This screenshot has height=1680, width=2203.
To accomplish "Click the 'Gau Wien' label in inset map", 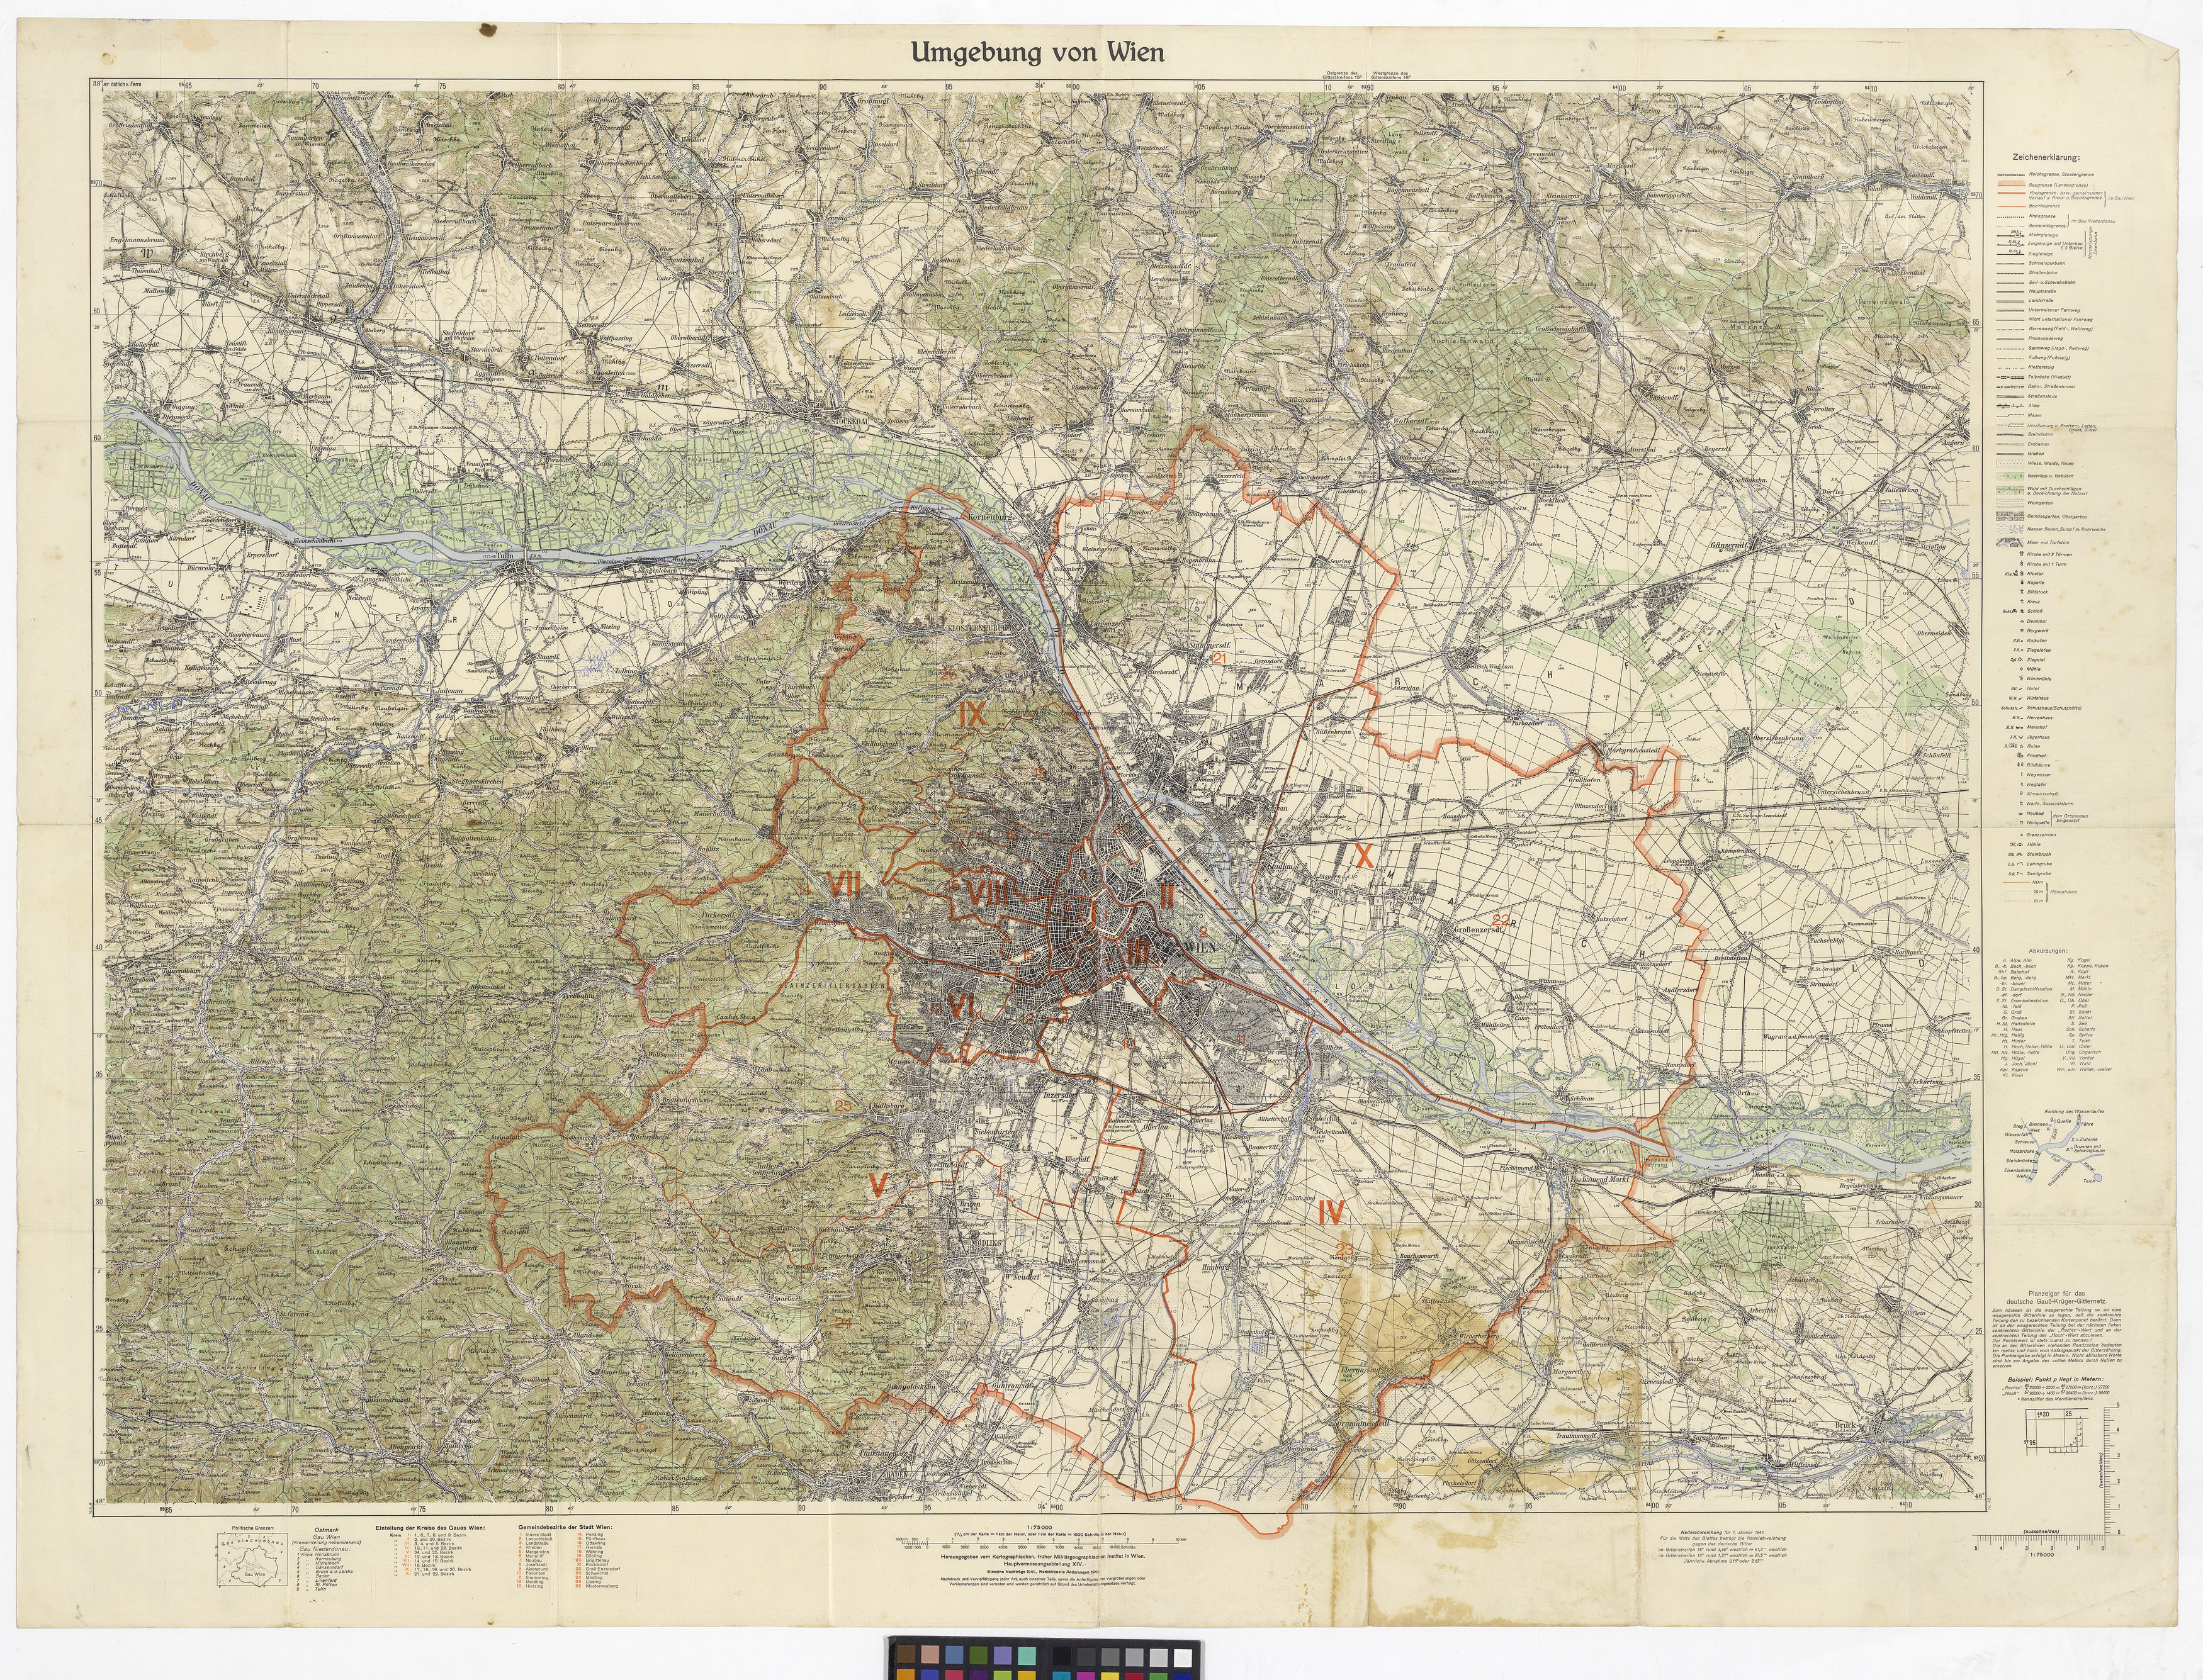I will click(x=255, y=1575).
